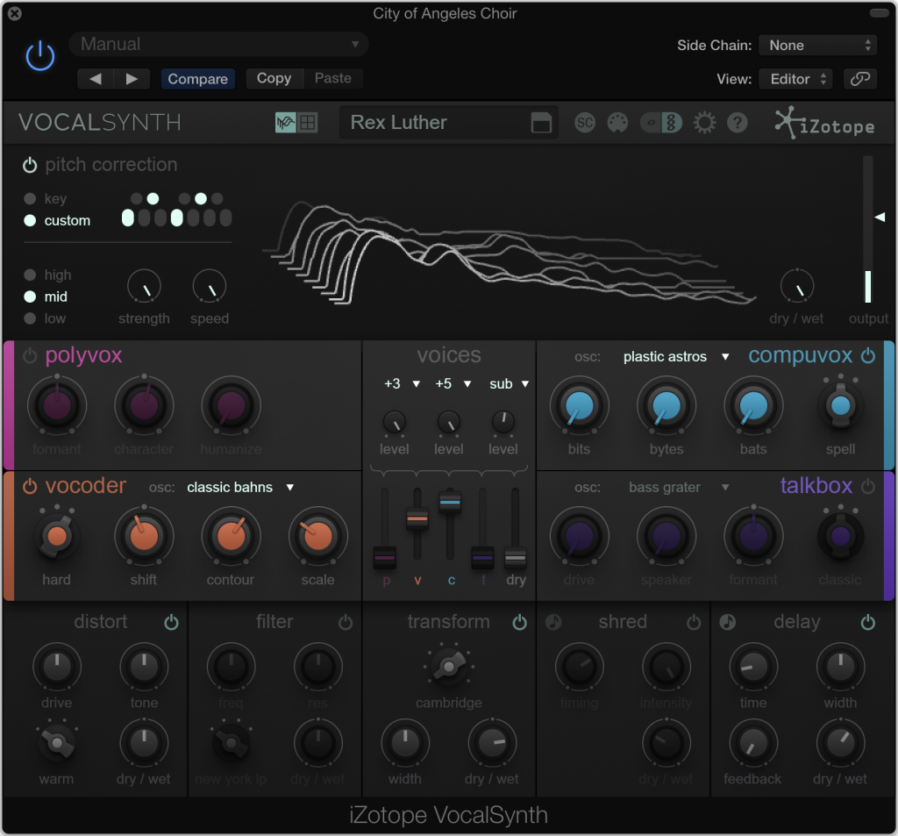Click the SC sidechain icon
Screen dimensions: 898x836
click(585, 123)
